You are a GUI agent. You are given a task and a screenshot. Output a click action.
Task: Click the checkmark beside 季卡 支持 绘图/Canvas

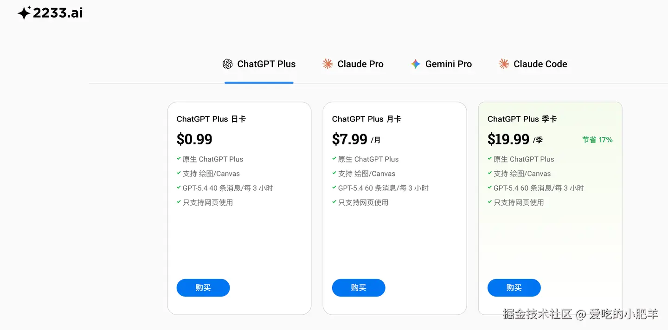pyautogui.click(x=489, y=173)
